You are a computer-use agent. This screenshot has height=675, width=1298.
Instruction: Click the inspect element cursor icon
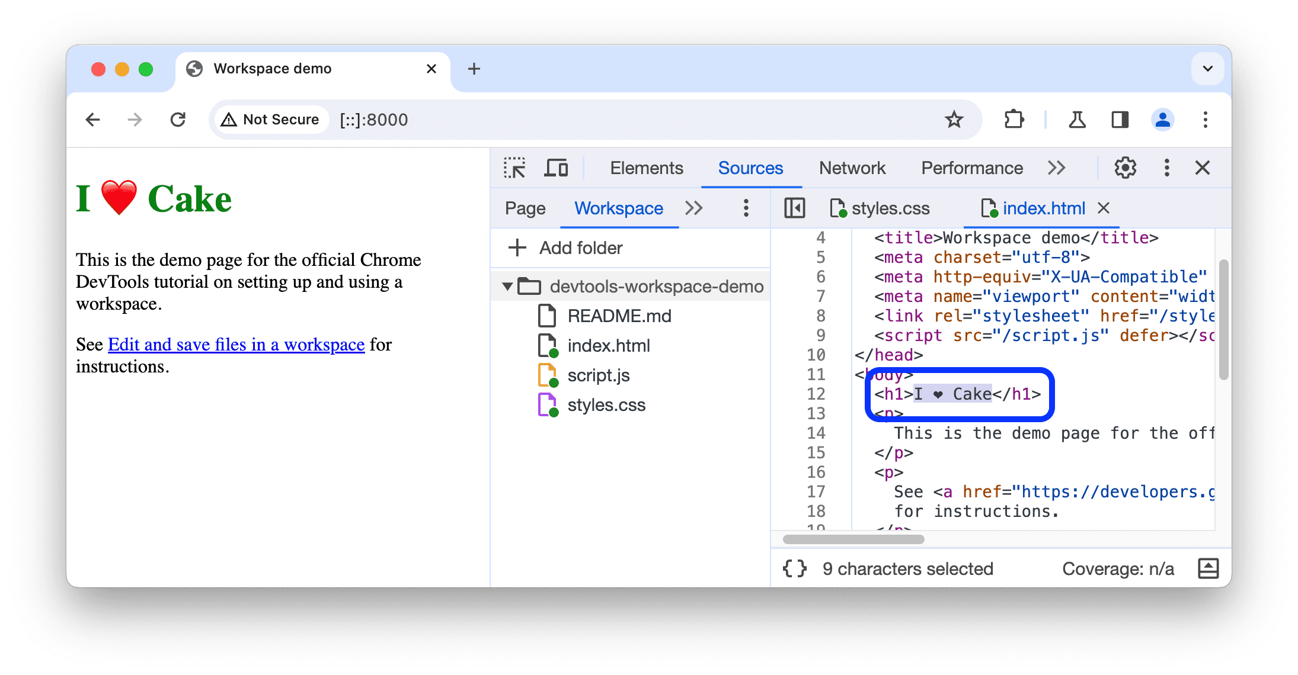click(x=515, y=168)
